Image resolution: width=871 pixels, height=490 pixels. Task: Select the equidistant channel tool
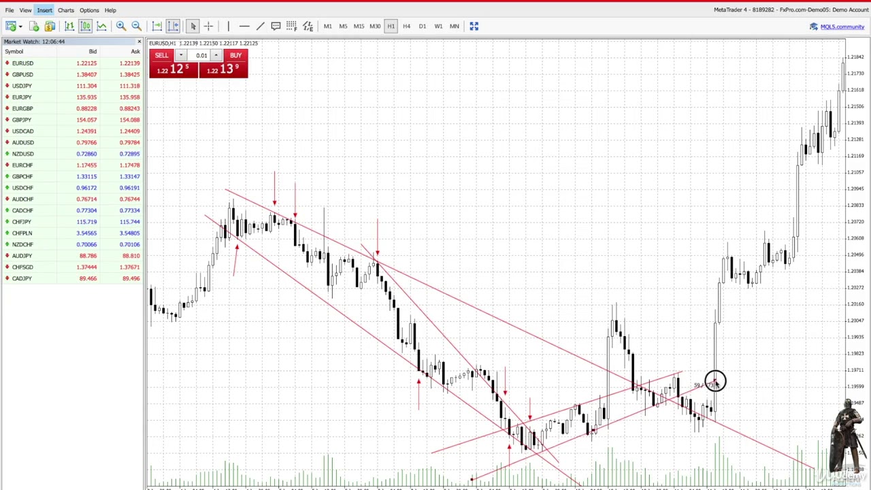click(x=308, y=26)
